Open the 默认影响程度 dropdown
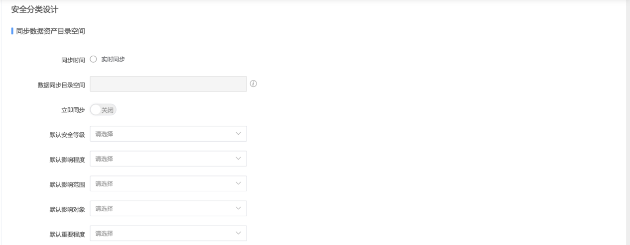The image size is (630, 245). coord(168,159)
